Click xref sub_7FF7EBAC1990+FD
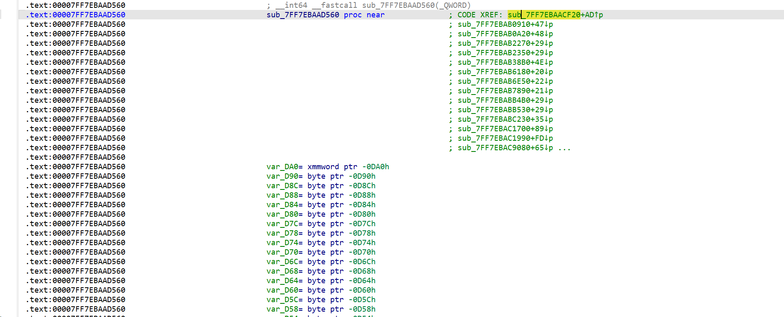 (x=505, y=138)
